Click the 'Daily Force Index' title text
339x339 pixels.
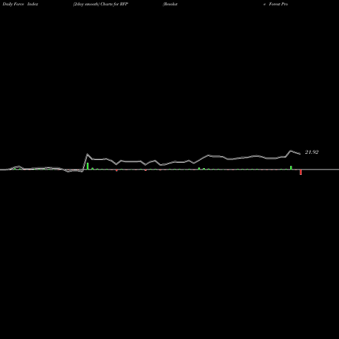tap(20, 4)
